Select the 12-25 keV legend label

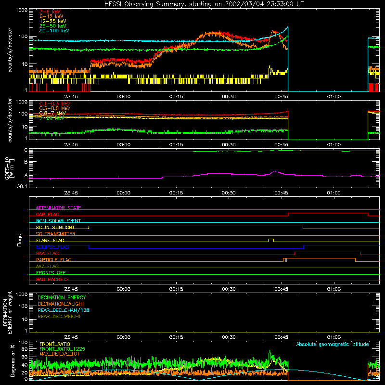tap(53, 21)
